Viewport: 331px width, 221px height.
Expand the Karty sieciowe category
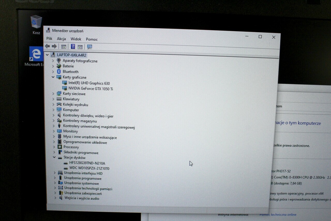coord(53,94)
